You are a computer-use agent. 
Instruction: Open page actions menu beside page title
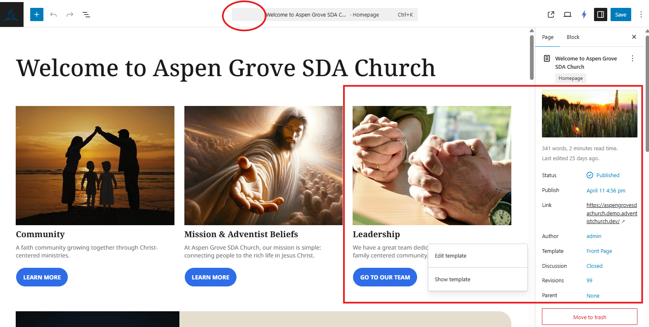coord(632,58)
